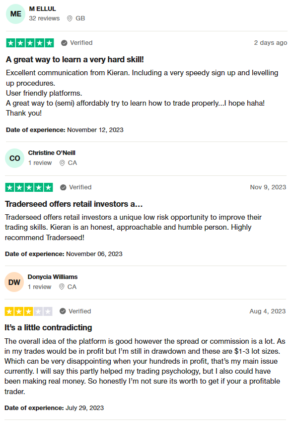Click the five green stars on M ELLUL's review
Viewport: 291px width, 422px height.
(x=30, y=43)
